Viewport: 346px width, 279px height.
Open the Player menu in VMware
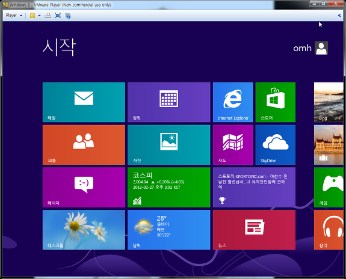[14, 16]
